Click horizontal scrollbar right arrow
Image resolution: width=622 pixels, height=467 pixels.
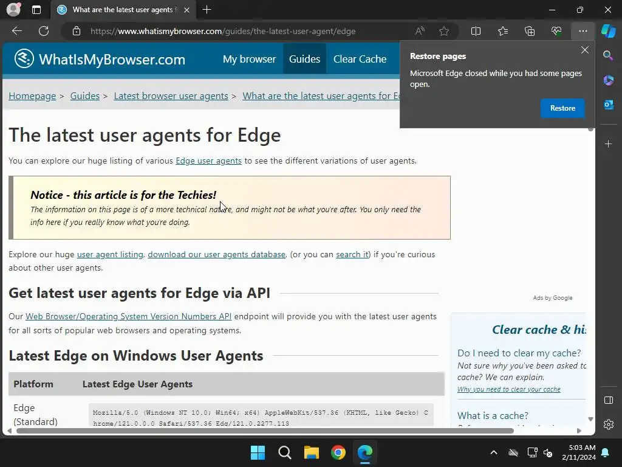[x=579, y=431]
